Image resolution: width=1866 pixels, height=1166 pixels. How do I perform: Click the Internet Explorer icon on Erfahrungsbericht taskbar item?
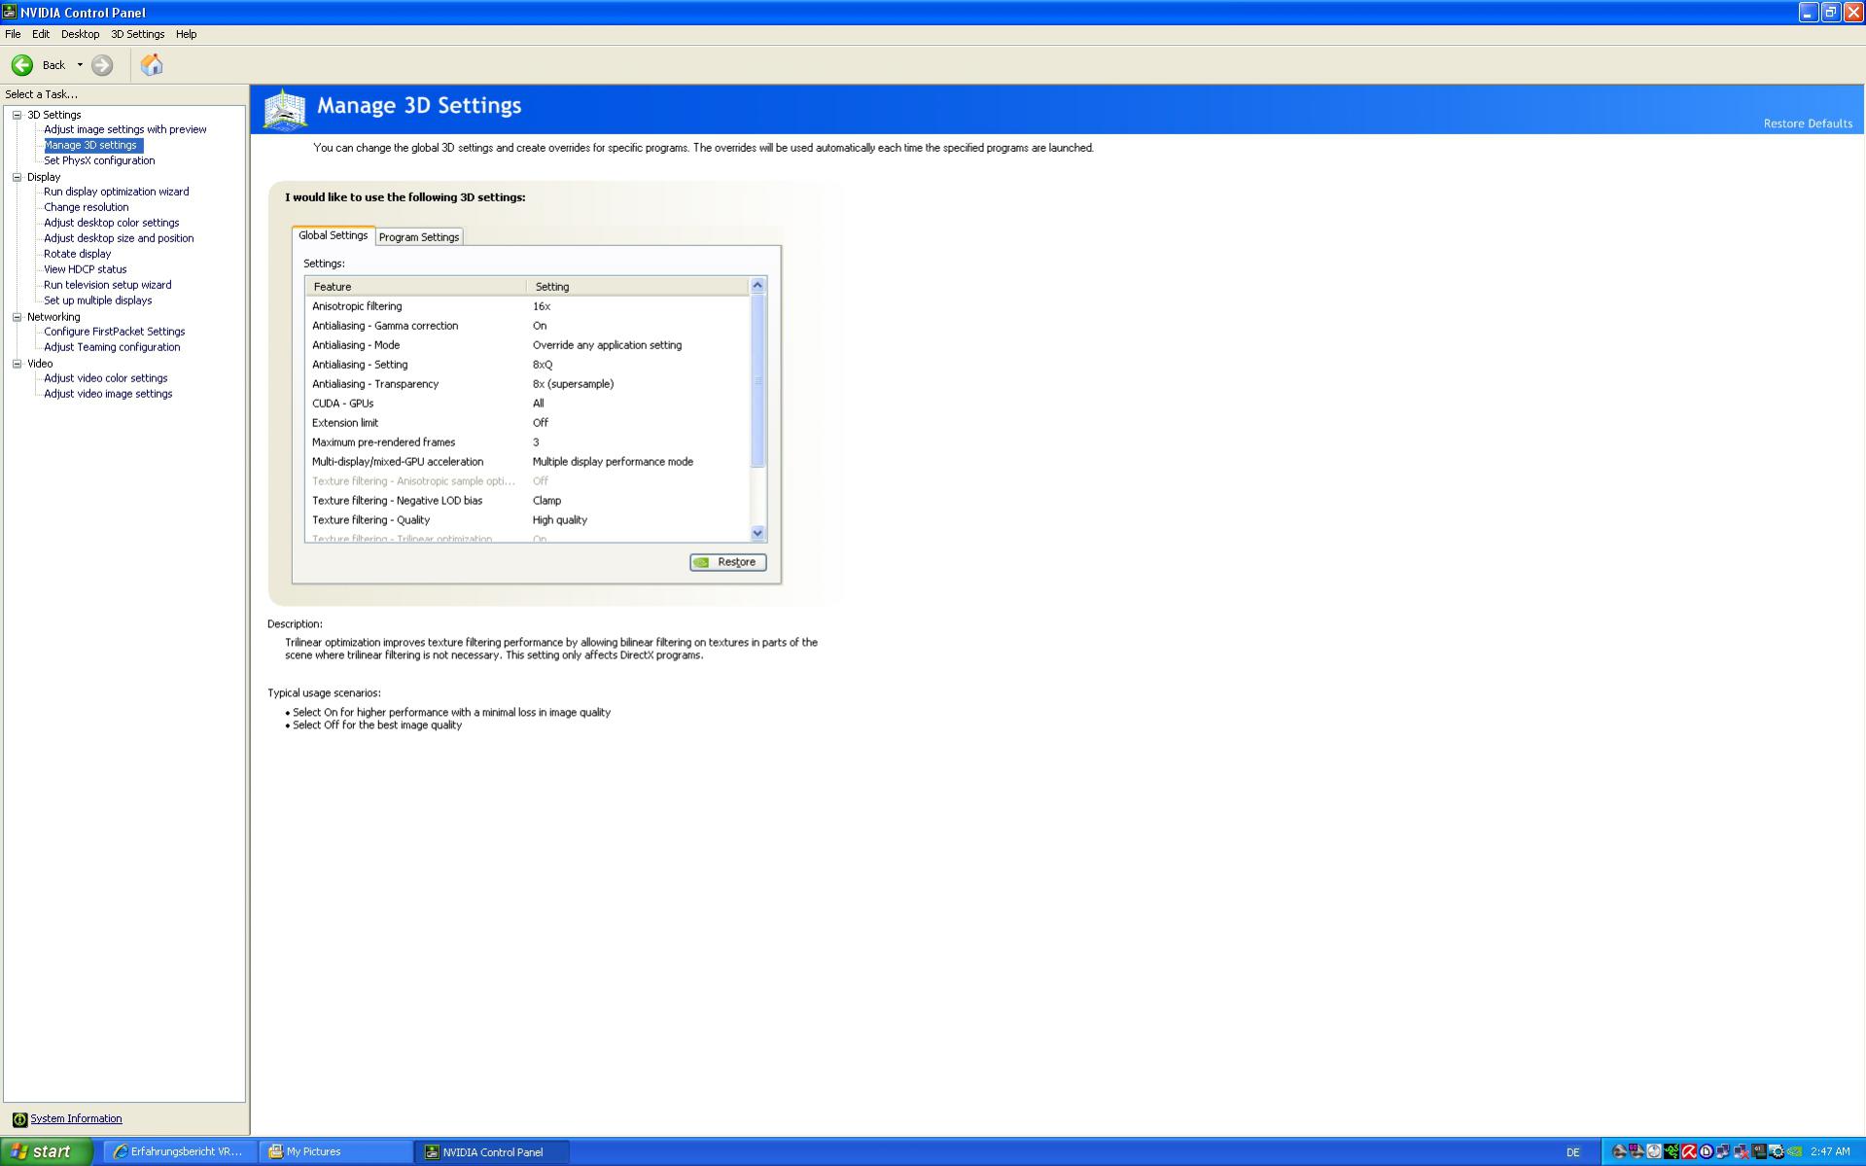120,1151
